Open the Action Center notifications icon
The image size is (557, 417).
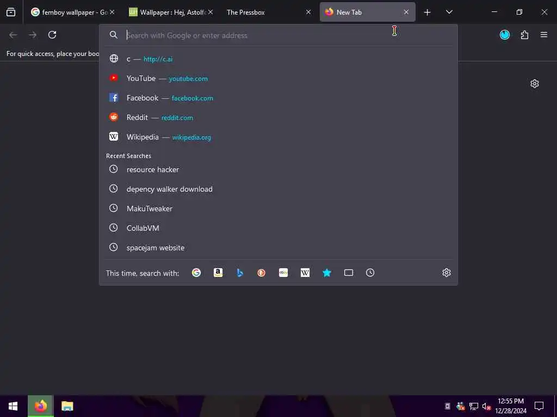click(x=539, y=406)
